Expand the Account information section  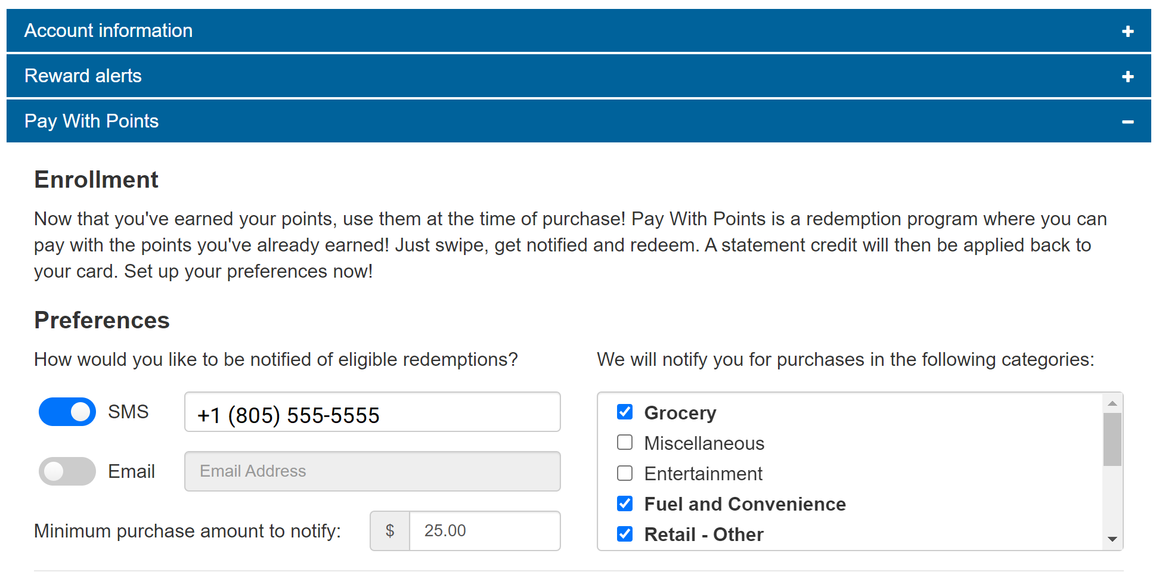point(109,31)
